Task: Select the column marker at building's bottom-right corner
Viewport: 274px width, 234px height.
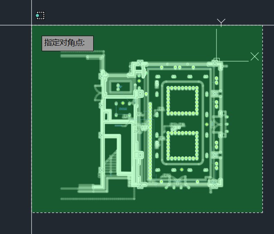Action: click(x=213, y=184)
